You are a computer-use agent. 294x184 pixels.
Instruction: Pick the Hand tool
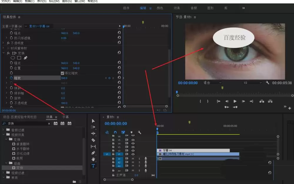(93, 159)
